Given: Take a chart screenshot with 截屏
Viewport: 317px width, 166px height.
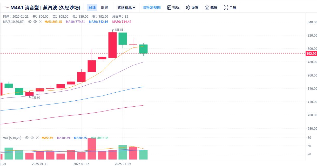Looking at the screenshot, I should 211,8.
